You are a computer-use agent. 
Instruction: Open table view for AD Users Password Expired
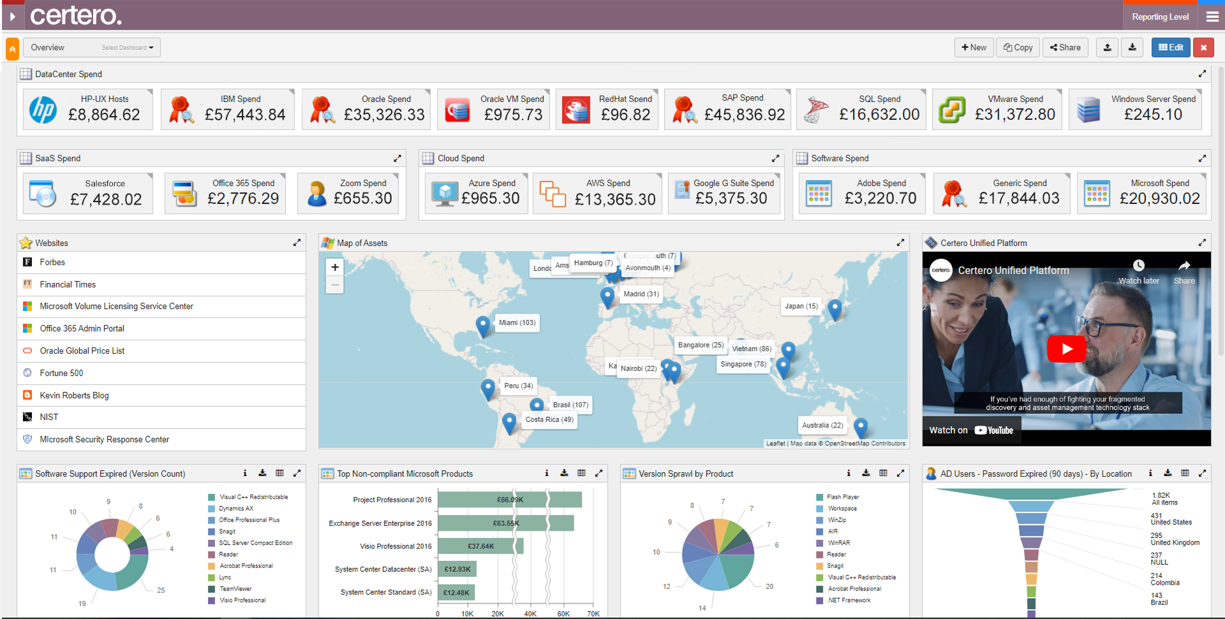click(1185, 473)
